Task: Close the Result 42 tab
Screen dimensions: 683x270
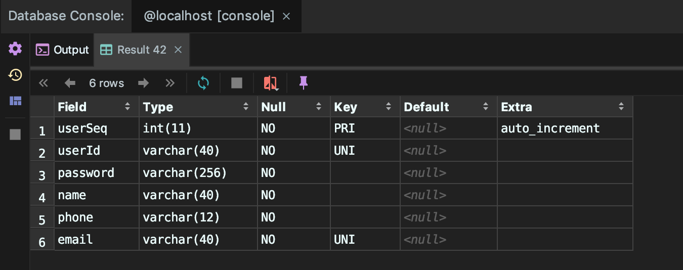Action: pyautogui.click(x=178, y=50)
